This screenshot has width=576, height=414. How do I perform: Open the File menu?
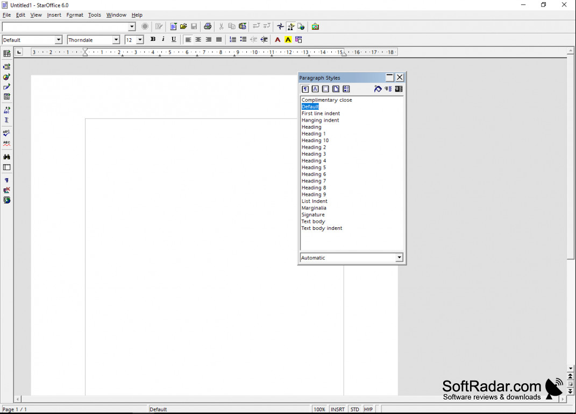[6, 15]
